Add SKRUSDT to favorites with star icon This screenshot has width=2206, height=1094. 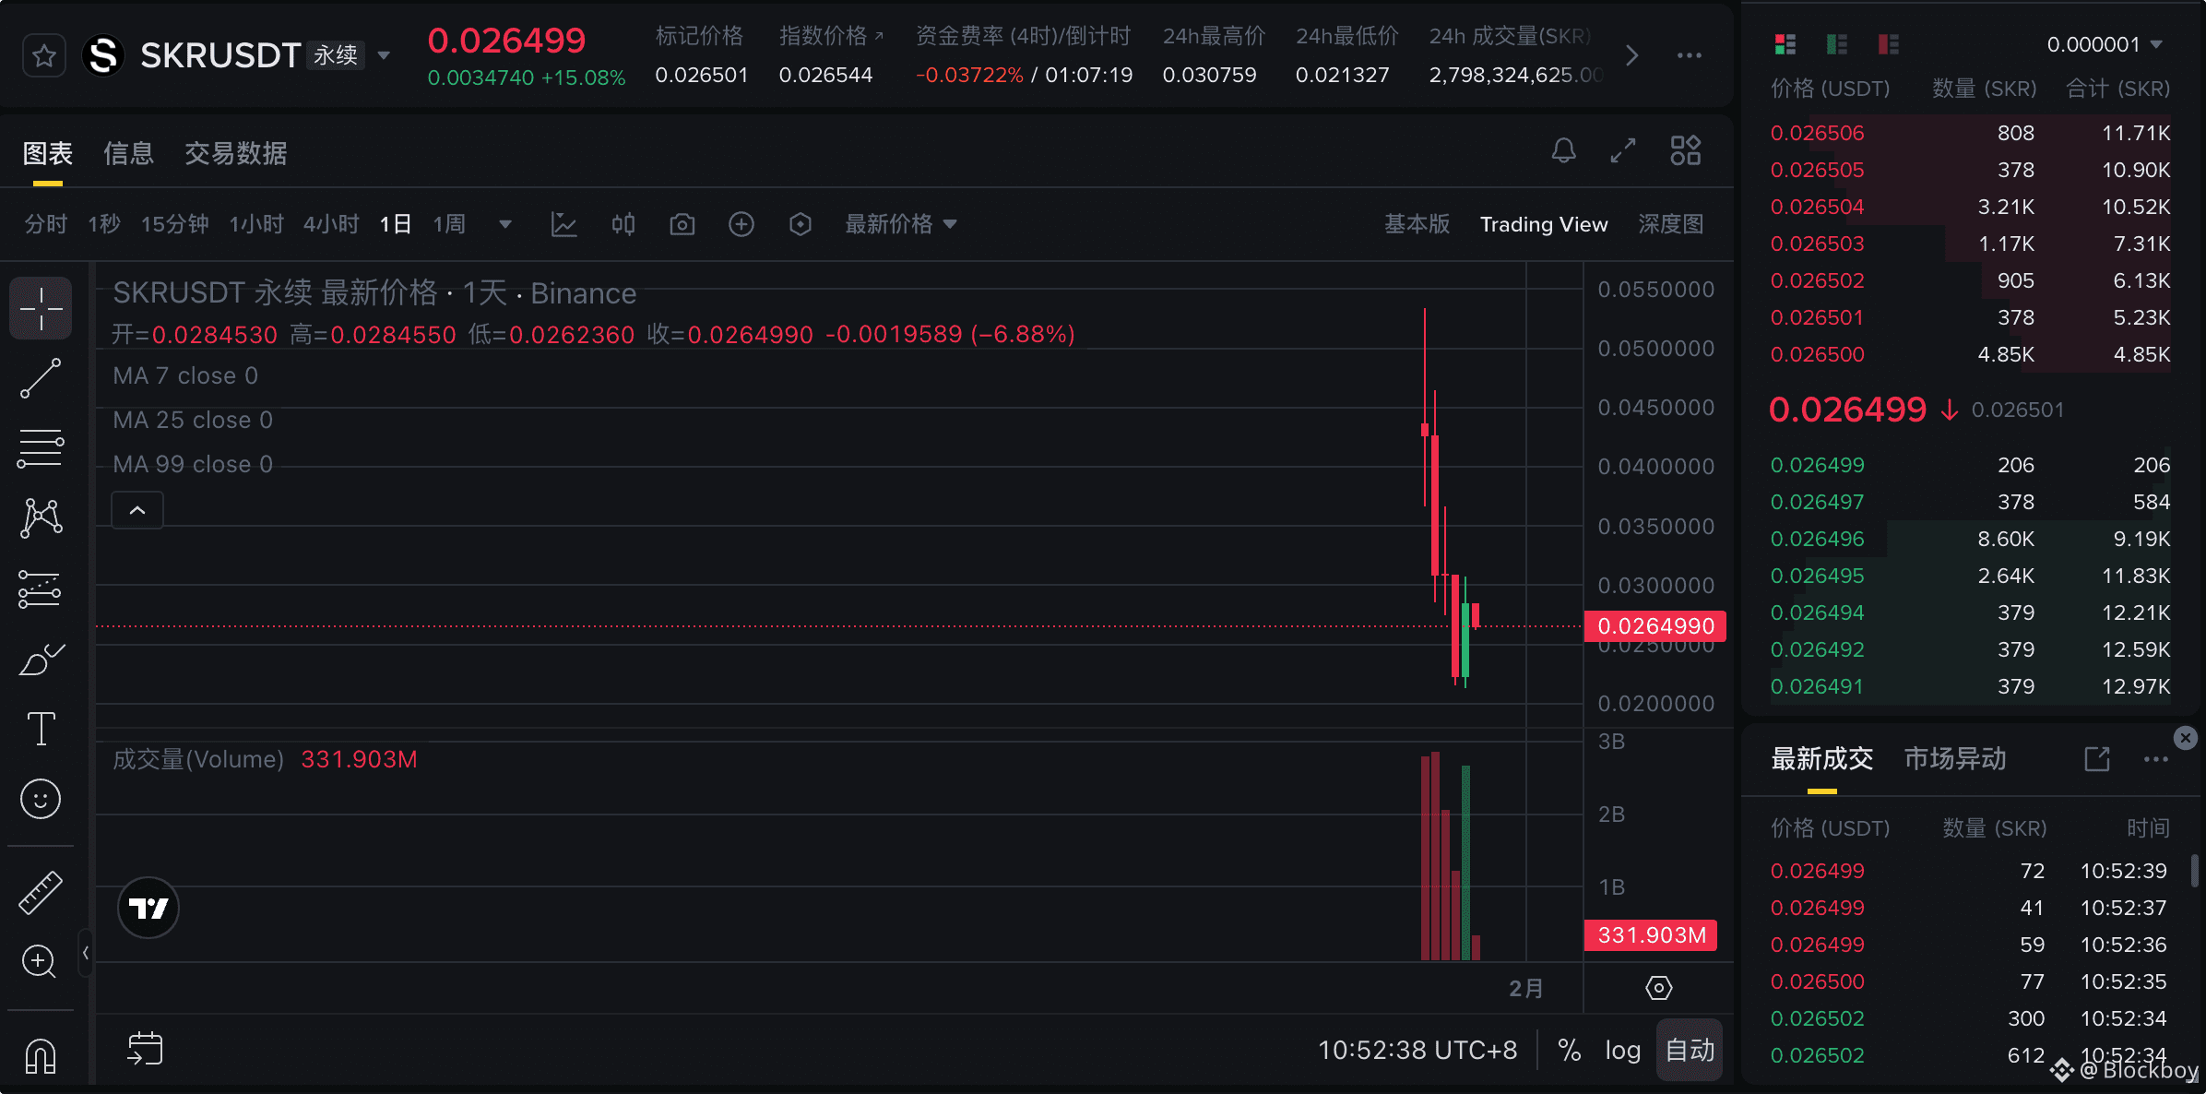(x=43, y=56)
